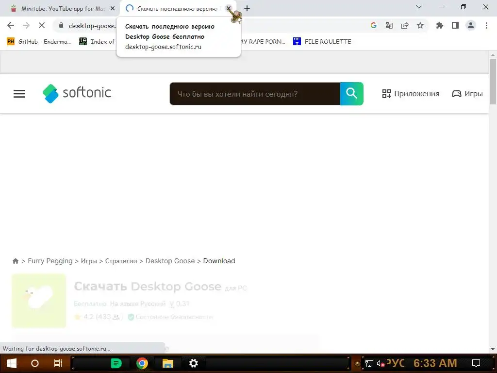Open the Chrome profile avatar
Screen dimensions: 497x373
pos(471,25)
